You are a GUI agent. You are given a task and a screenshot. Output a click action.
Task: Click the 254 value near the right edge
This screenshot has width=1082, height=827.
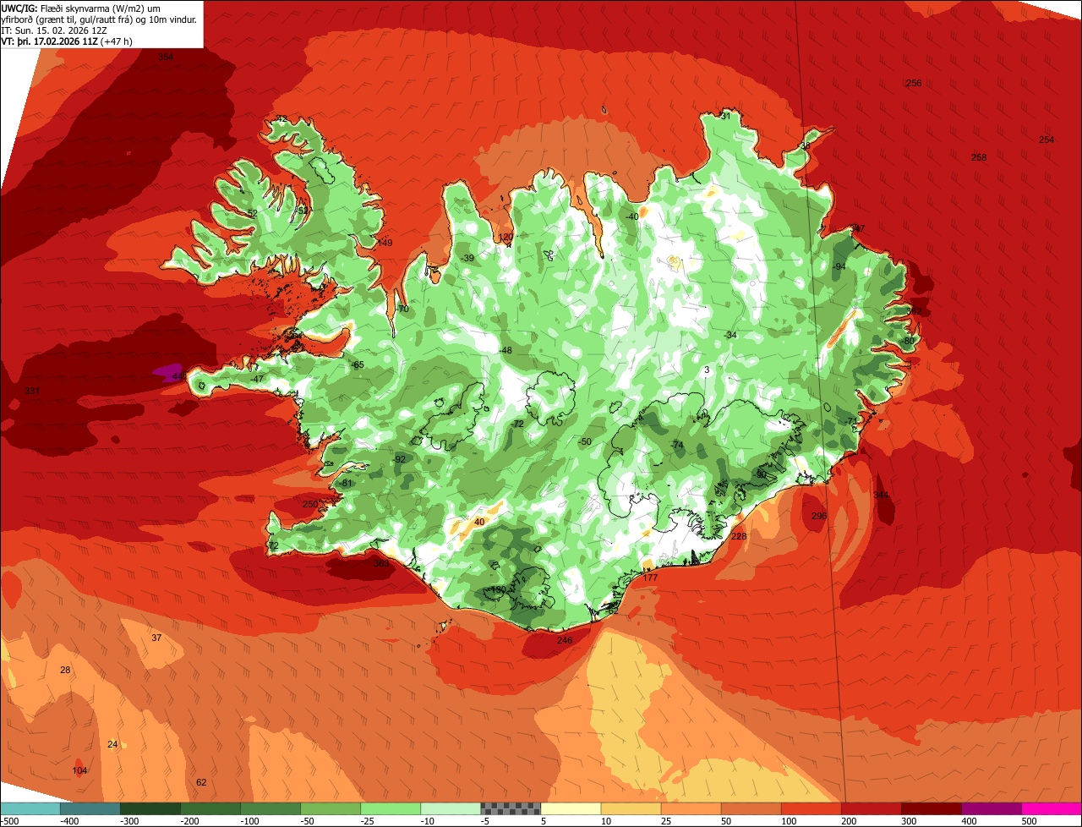pyautogui.click(x=1046, y=140)
